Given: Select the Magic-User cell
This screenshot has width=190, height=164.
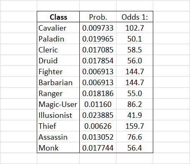Looking at the screenshot, I should (x=58, y=104).
